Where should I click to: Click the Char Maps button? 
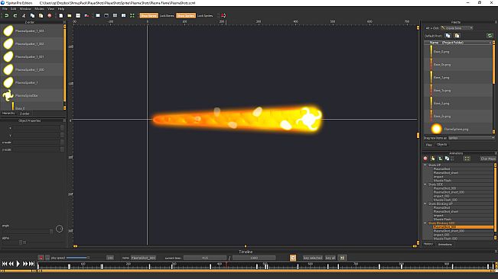[x=487, y=159]
